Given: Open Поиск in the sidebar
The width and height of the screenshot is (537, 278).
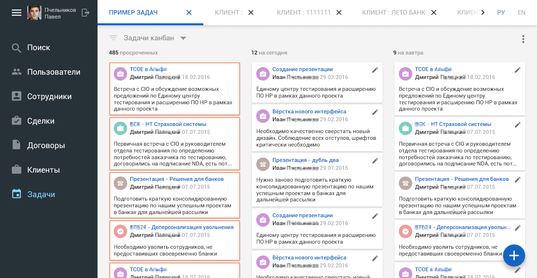Looking at the screenshot, I should pos(38,47).
